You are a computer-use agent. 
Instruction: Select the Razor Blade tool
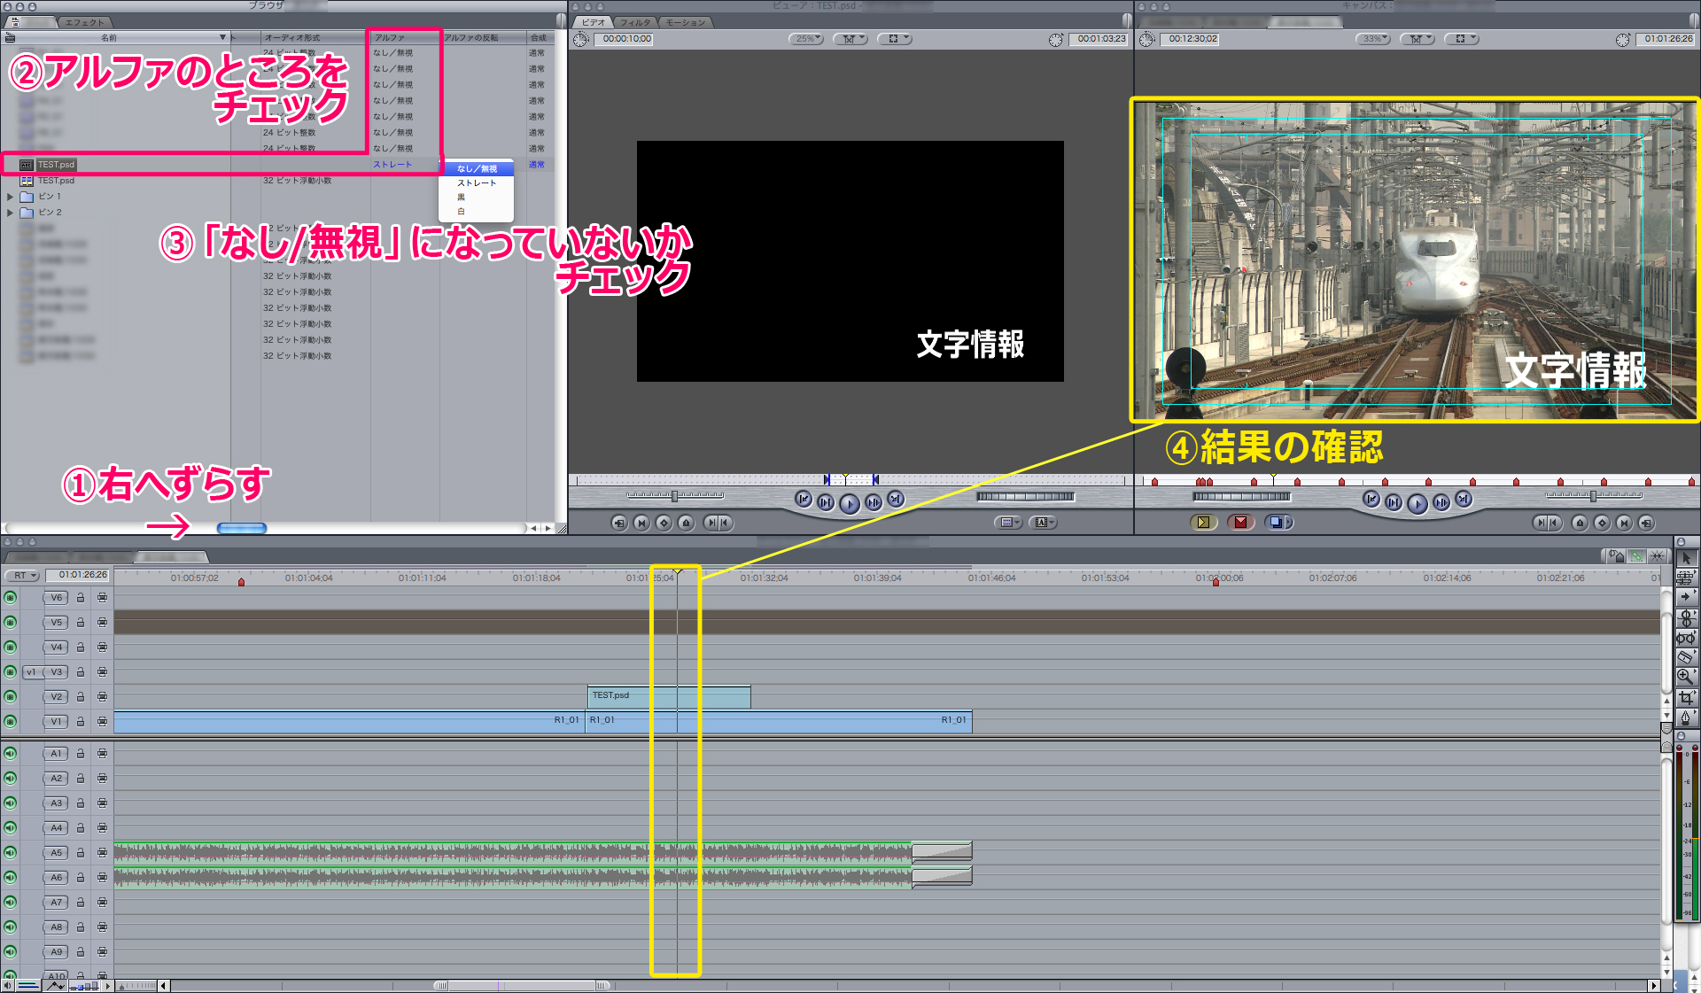1684,657
